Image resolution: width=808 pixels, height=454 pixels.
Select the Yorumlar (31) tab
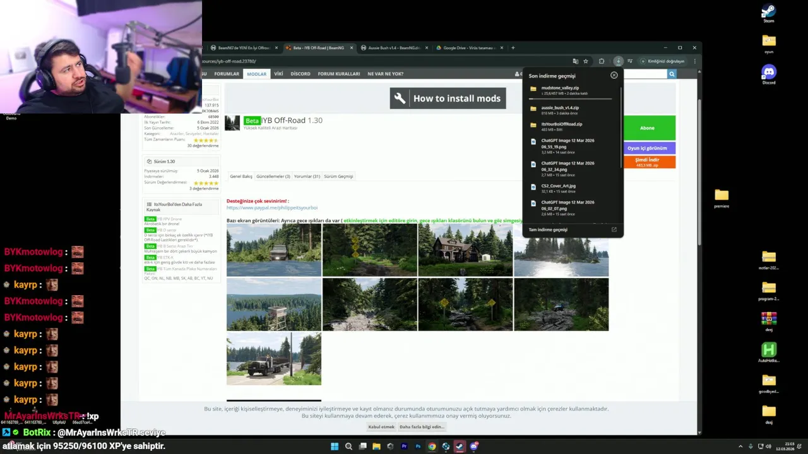pyautogui.click(x=307, y=177)
